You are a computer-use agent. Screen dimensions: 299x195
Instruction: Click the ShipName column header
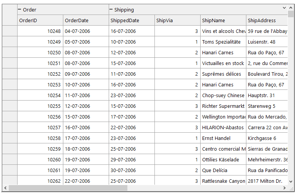[x=223, y=21]
